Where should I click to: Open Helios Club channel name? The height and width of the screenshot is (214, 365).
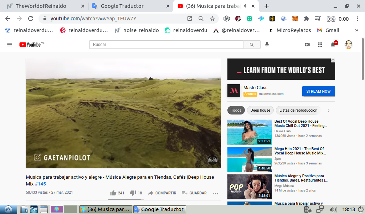tap(283, 131)
